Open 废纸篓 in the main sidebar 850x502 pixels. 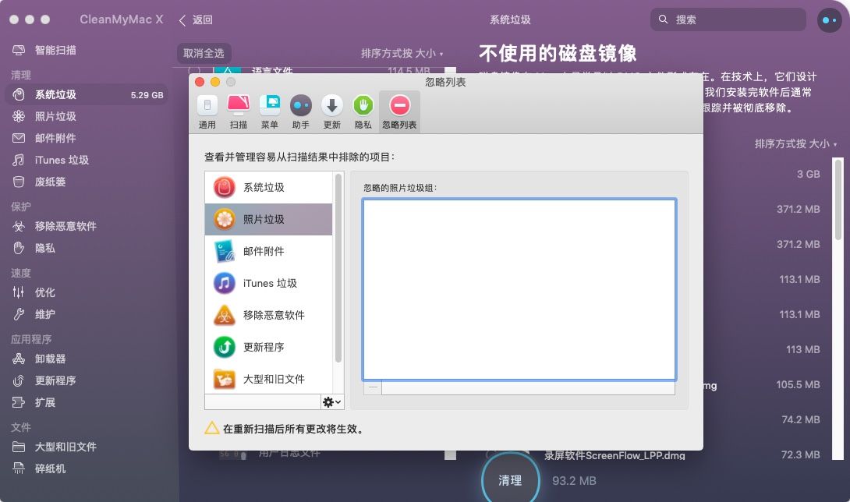[x=87, y=182]
